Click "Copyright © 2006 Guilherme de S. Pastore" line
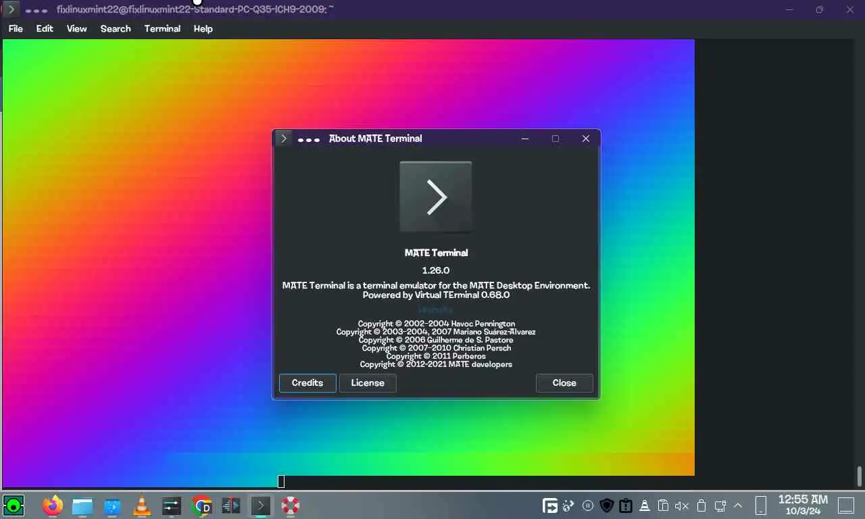865x519 pixels. [x=436, y=340]
